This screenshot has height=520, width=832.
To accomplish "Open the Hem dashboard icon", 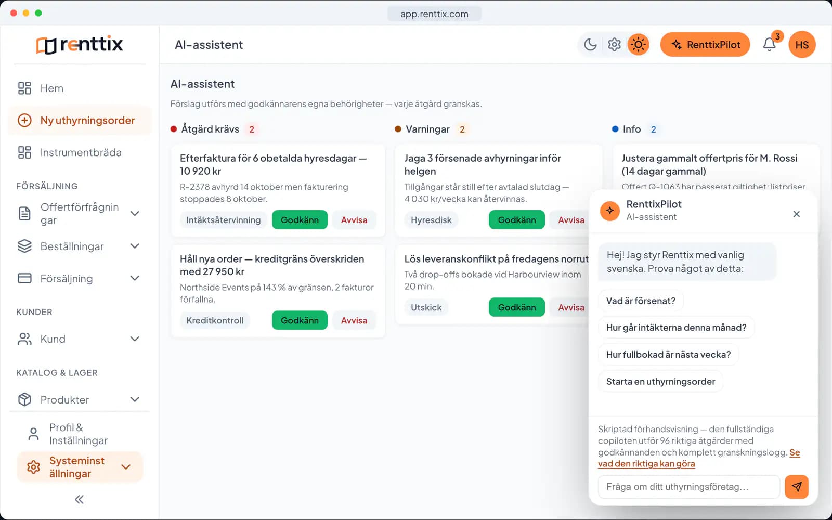I will tap(24, 88).
